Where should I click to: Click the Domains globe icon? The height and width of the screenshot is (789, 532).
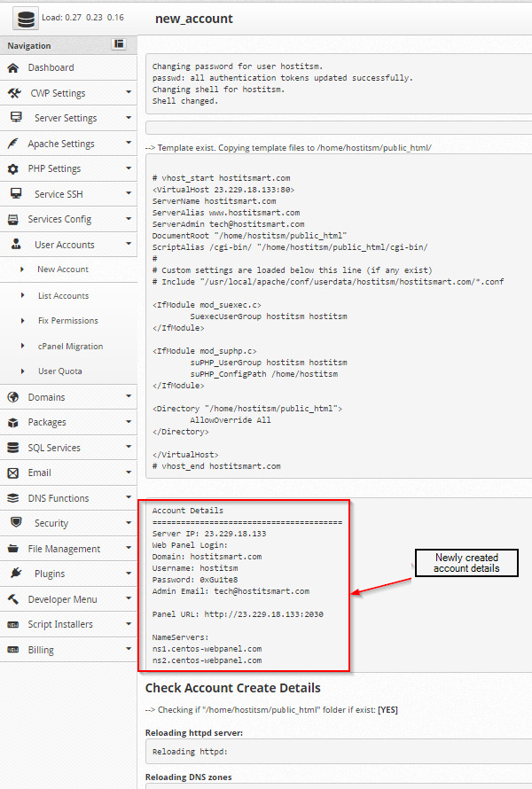[x=12, y=397]
